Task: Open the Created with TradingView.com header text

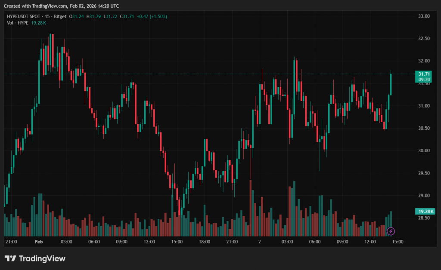Action: 61,6
